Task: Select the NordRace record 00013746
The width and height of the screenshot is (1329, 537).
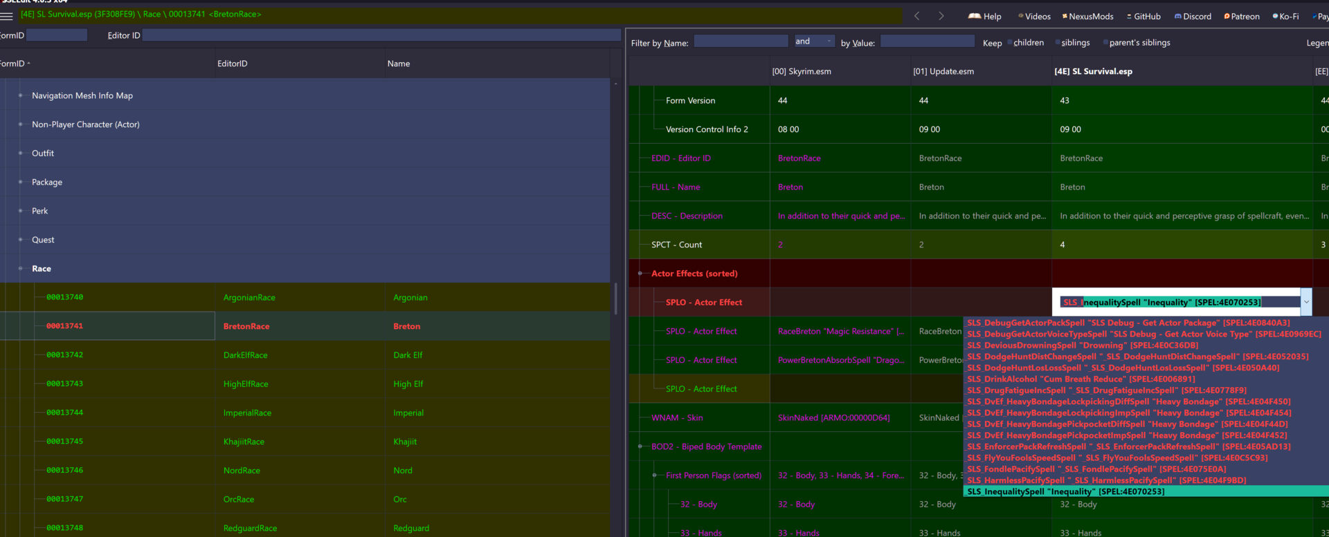Action: pos(305,470)
